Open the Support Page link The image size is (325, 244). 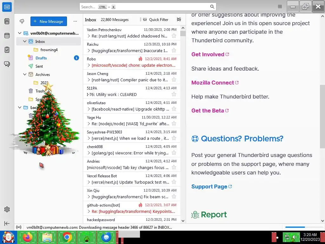coord(211,186)
